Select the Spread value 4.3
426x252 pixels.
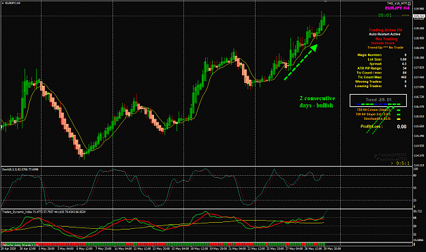[x=404, y=64]
